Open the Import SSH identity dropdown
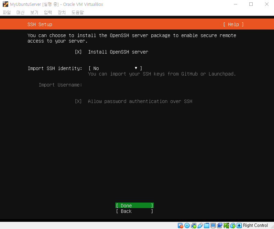 pyautogui.click(x=115, y=68)
